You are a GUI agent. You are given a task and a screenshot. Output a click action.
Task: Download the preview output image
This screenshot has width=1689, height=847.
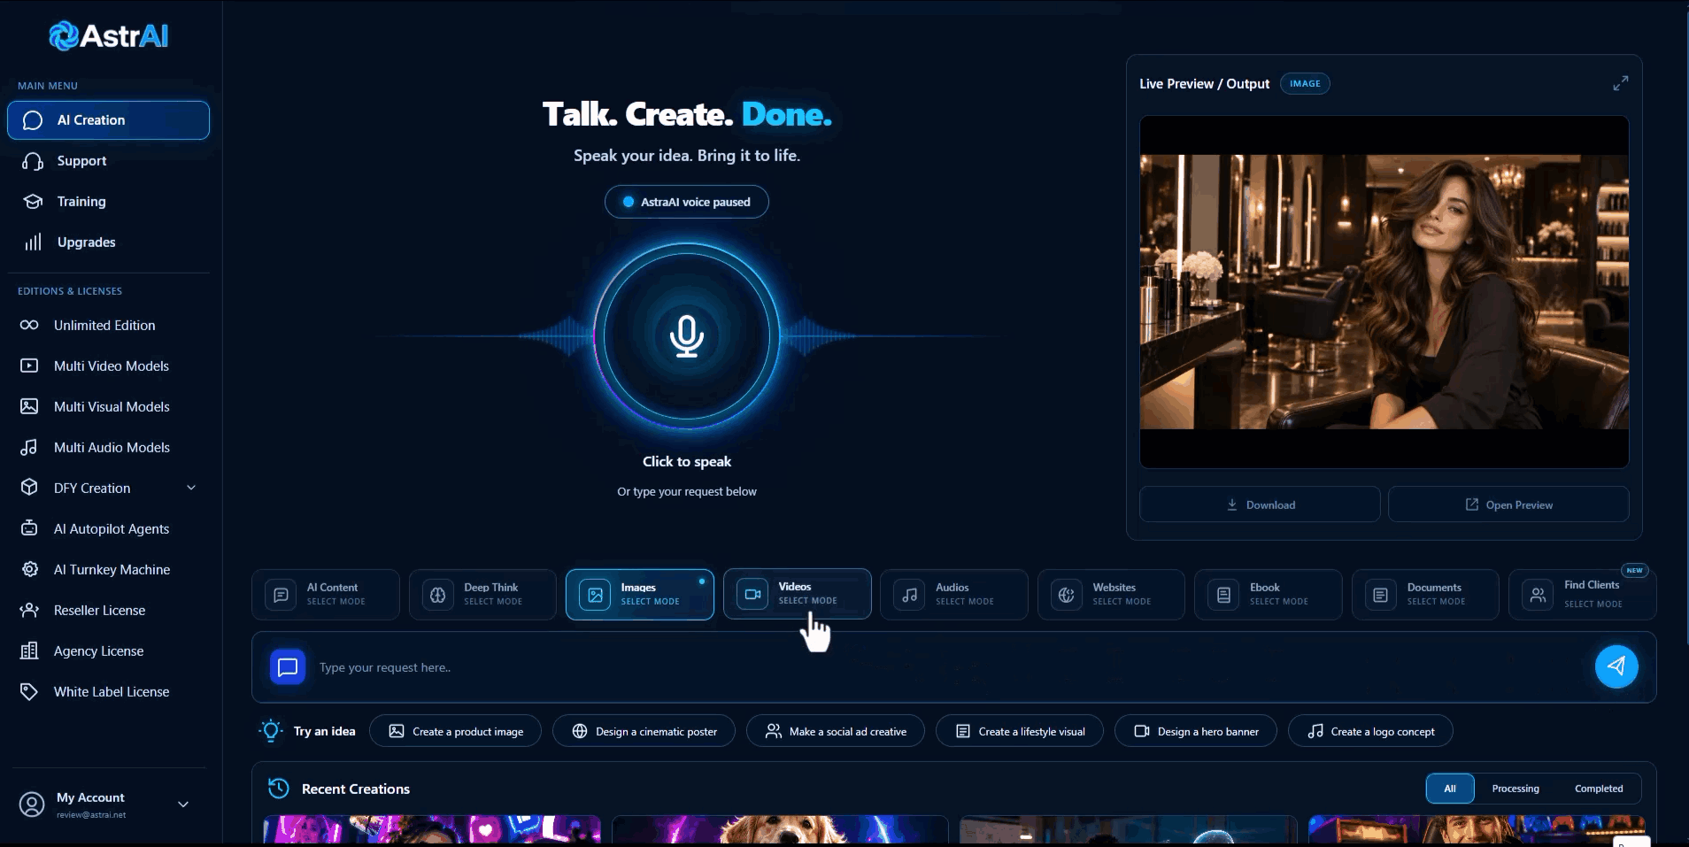tap(1260, 504)
